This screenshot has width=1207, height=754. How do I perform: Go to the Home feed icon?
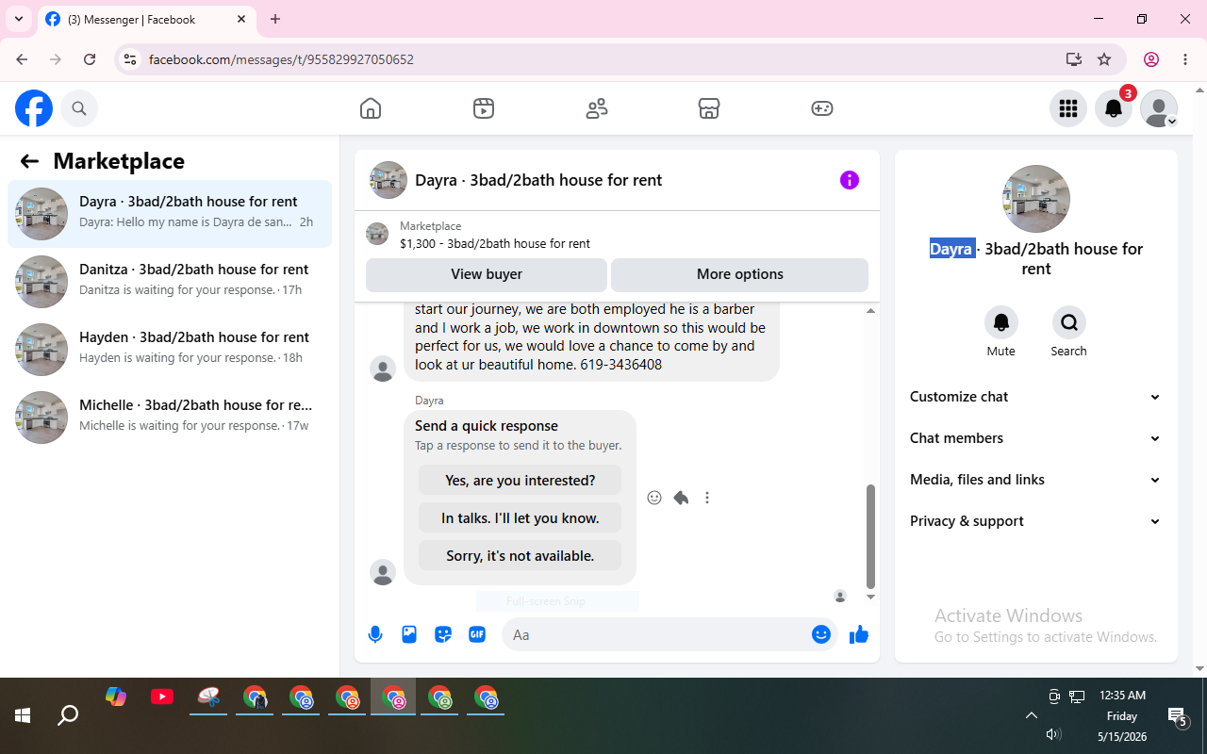tap(371, 108)
